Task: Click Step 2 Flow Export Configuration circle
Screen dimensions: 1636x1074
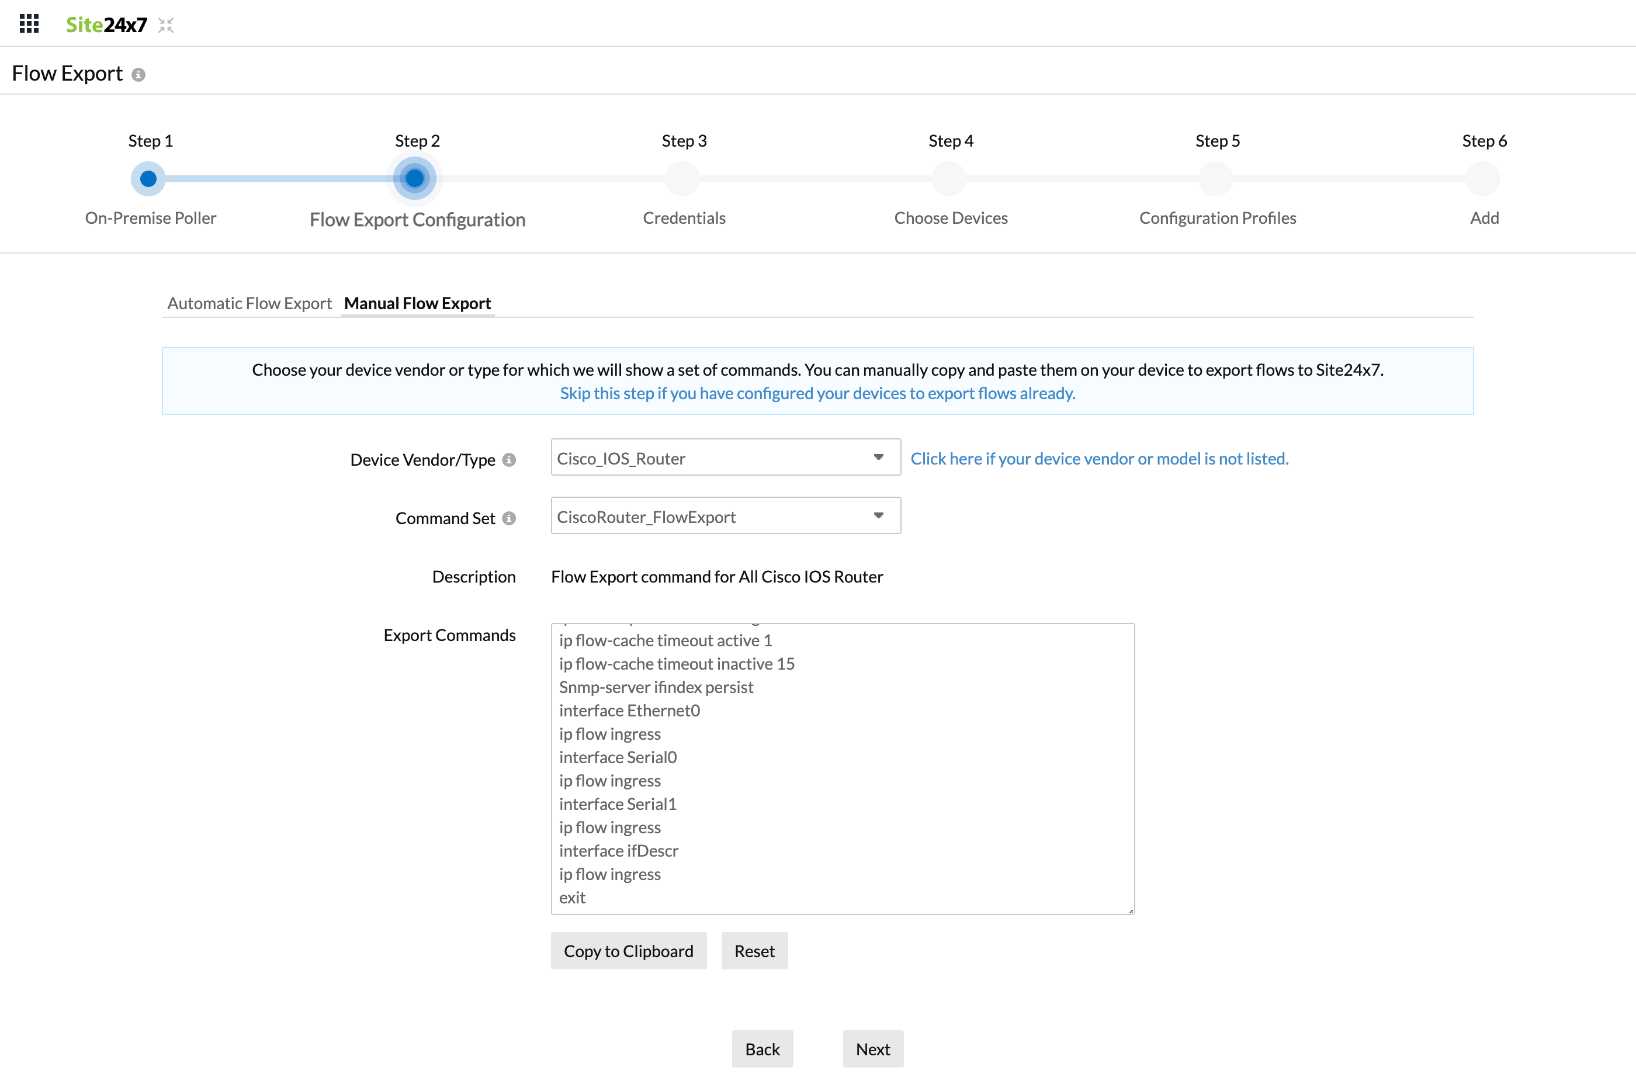Action: [414, 179]
